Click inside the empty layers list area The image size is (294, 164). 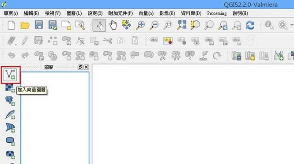(55, 118)
